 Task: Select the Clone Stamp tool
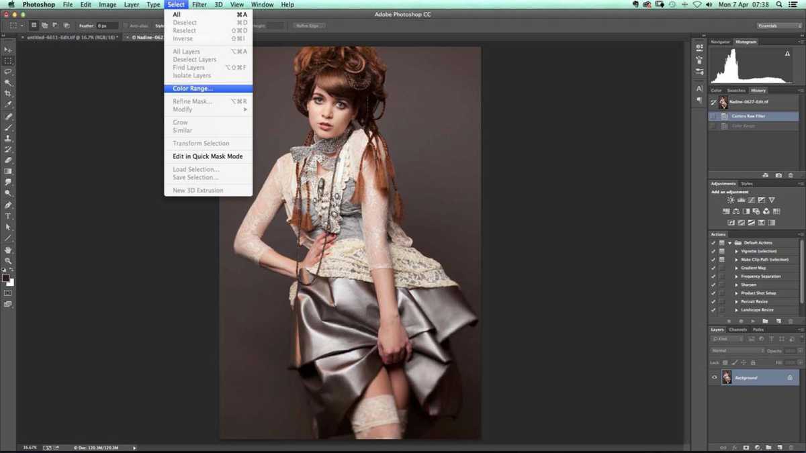(9, 138)
